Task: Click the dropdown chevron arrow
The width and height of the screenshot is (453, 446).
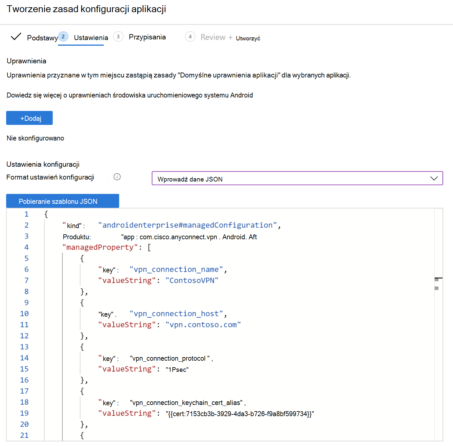Action: pos(434,178)
